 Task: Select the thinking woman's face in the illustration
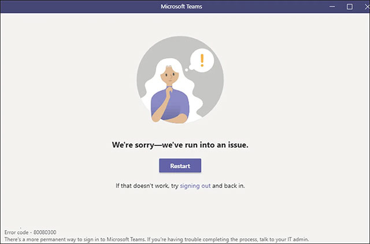pyautogui.click(x=169, y=76)
